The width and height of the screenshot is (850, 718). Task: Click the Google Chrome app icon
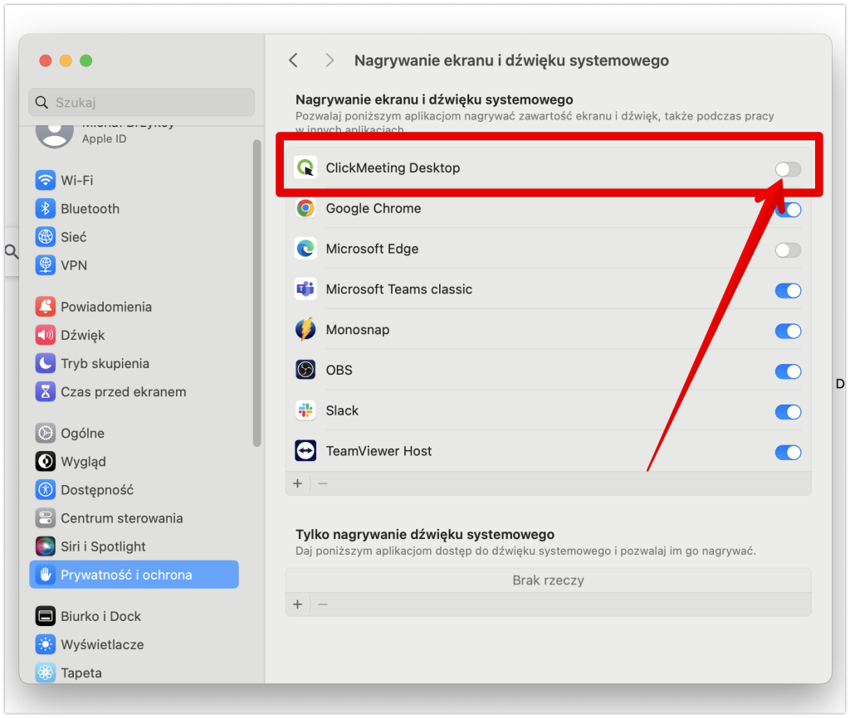(x=305, y=208)
